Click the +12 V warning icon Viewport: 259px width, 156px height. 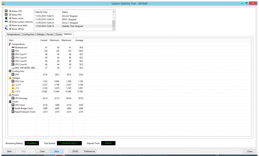[x=13, y=91]
